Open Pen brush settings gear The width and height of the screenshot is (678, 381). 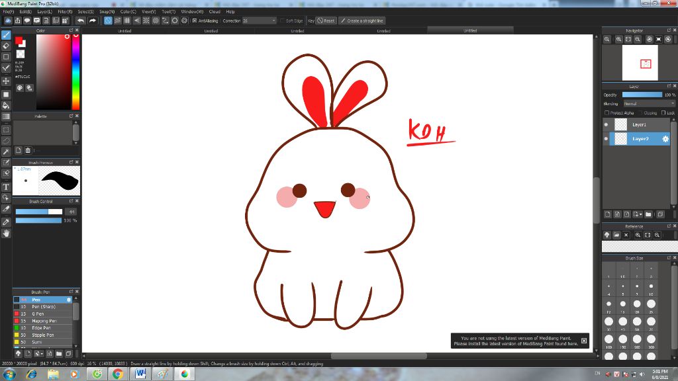point(69,300)
